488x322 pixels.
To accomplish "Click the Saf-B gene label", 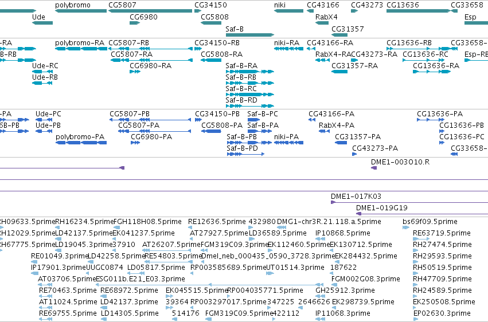I will [x=235, y=29].
